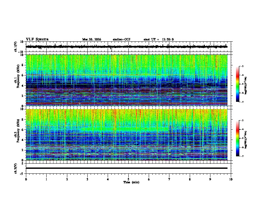Click the "5" tick on the Time axis
260x201 pixels.
tap(128, 179)
